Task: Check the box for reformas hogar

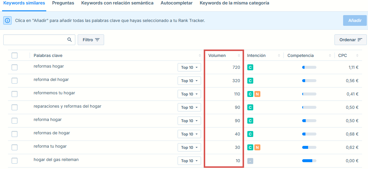Action: tap(15, 67)
